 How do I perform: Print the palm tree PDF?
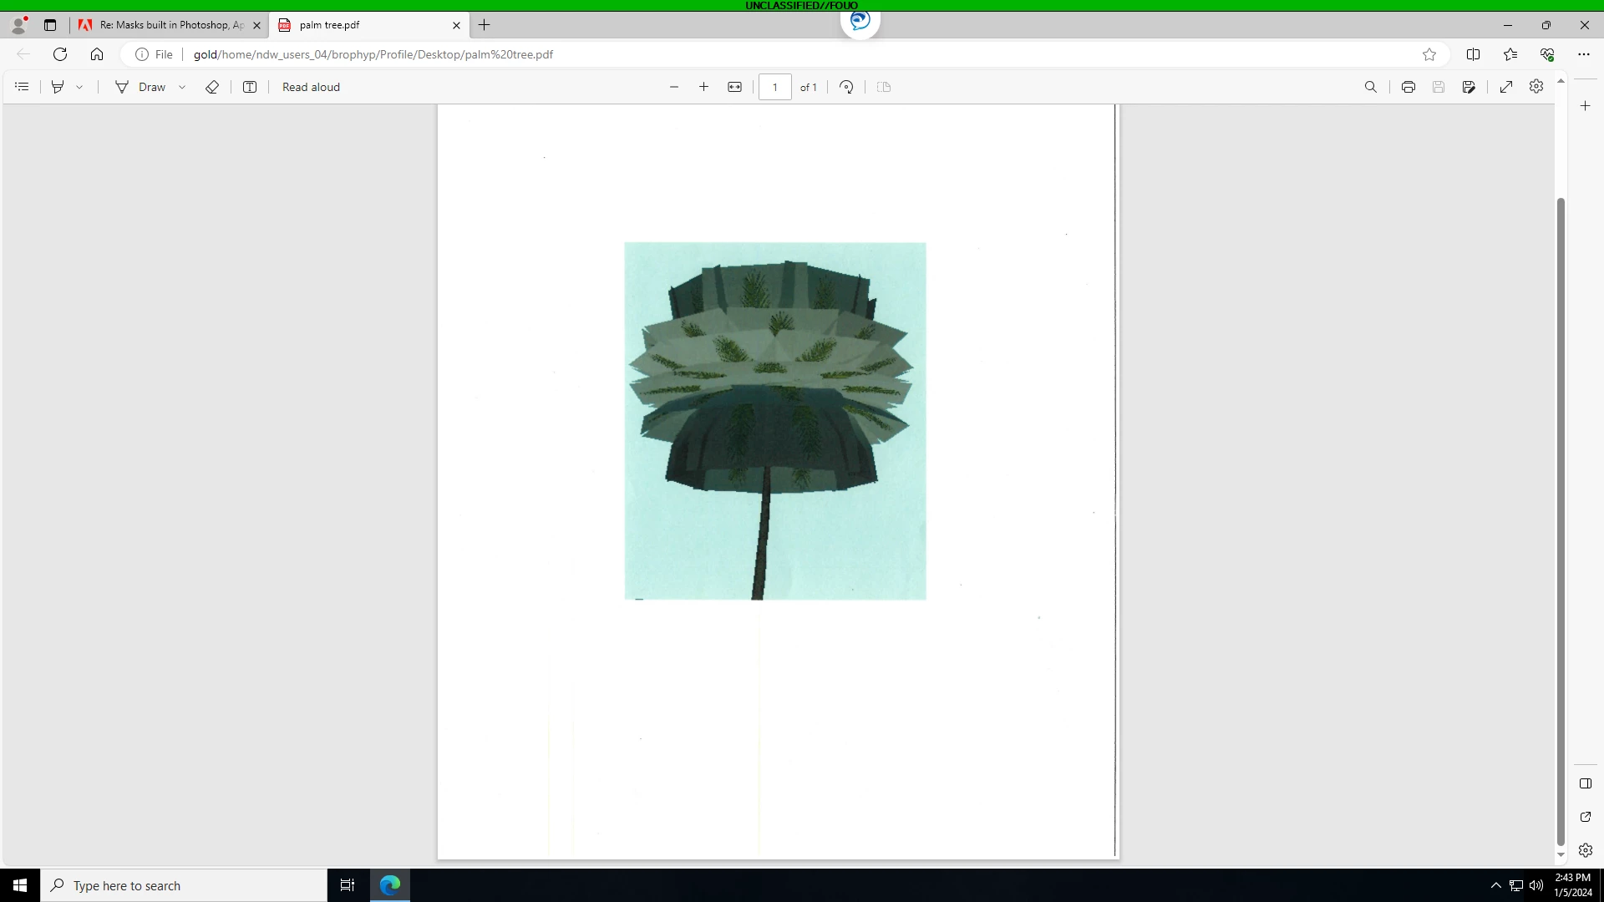1409,87
